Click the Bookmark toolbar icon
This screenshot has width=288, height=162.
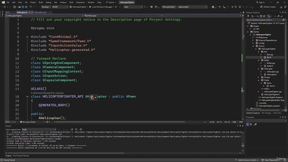coord(240,7)
